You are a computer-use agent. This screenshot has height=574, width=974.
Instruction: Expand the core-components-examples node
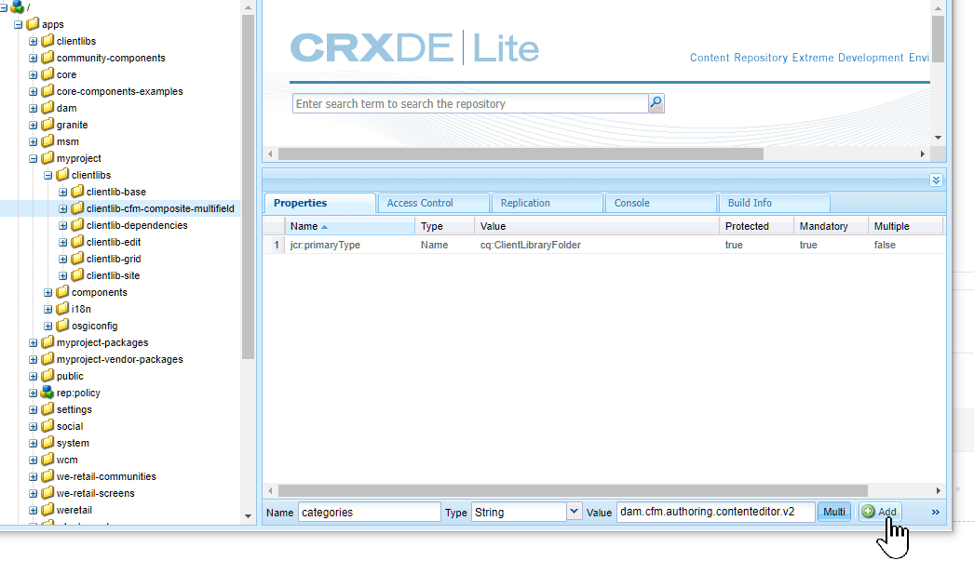33,91
